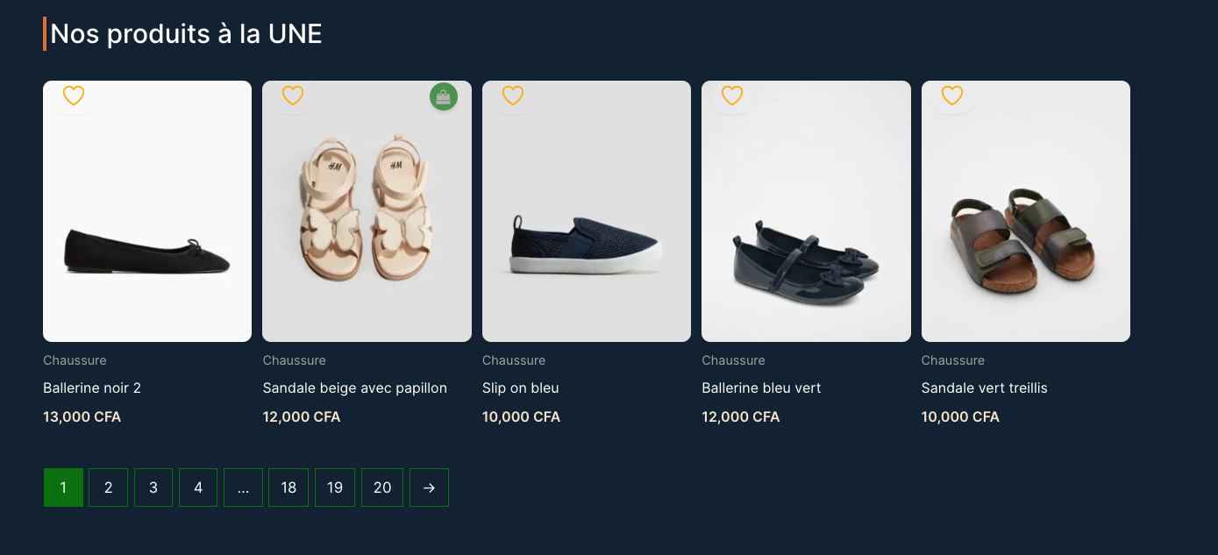Open Sandale beige avec papillon title link
The image size is (1218, 555).
click(355, 388)
